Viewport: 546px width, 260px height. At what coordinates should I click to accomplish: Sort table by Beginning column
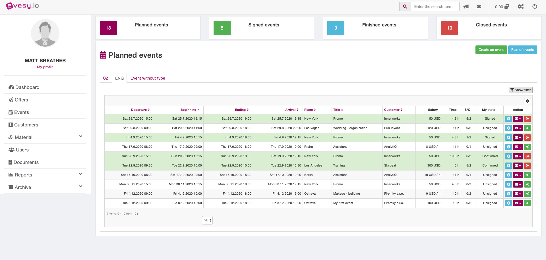(x=190, y=110)
